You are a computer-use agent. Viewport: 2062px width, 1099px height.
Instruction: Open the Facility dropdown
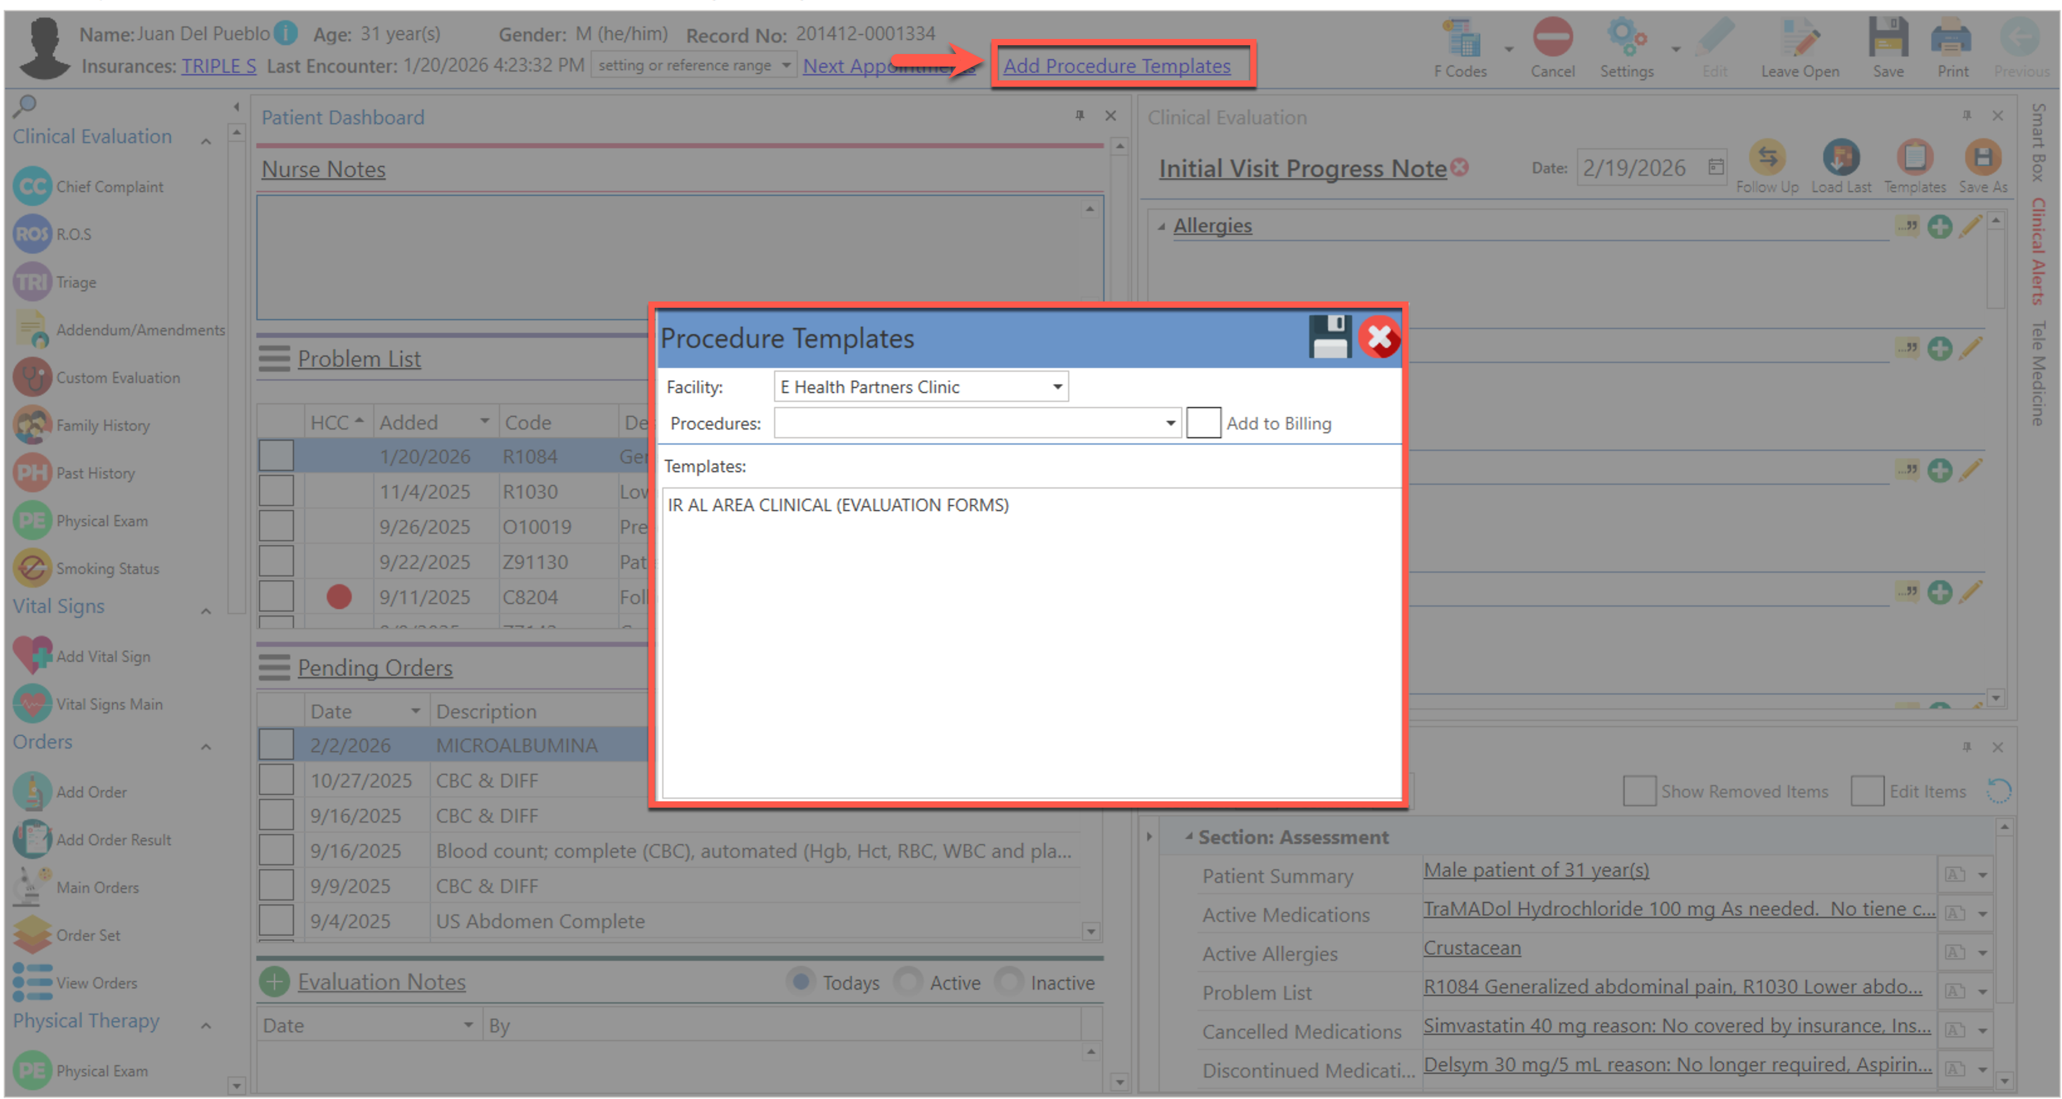tap(1057, 387)
